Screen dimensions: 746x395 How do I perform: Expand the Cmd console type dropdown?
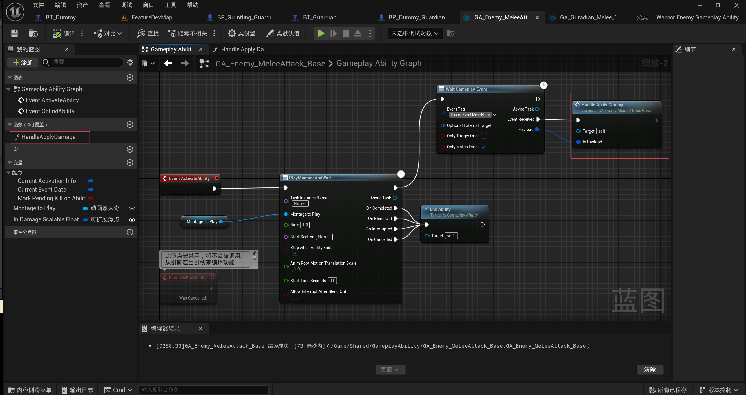[x=119, y=390]
